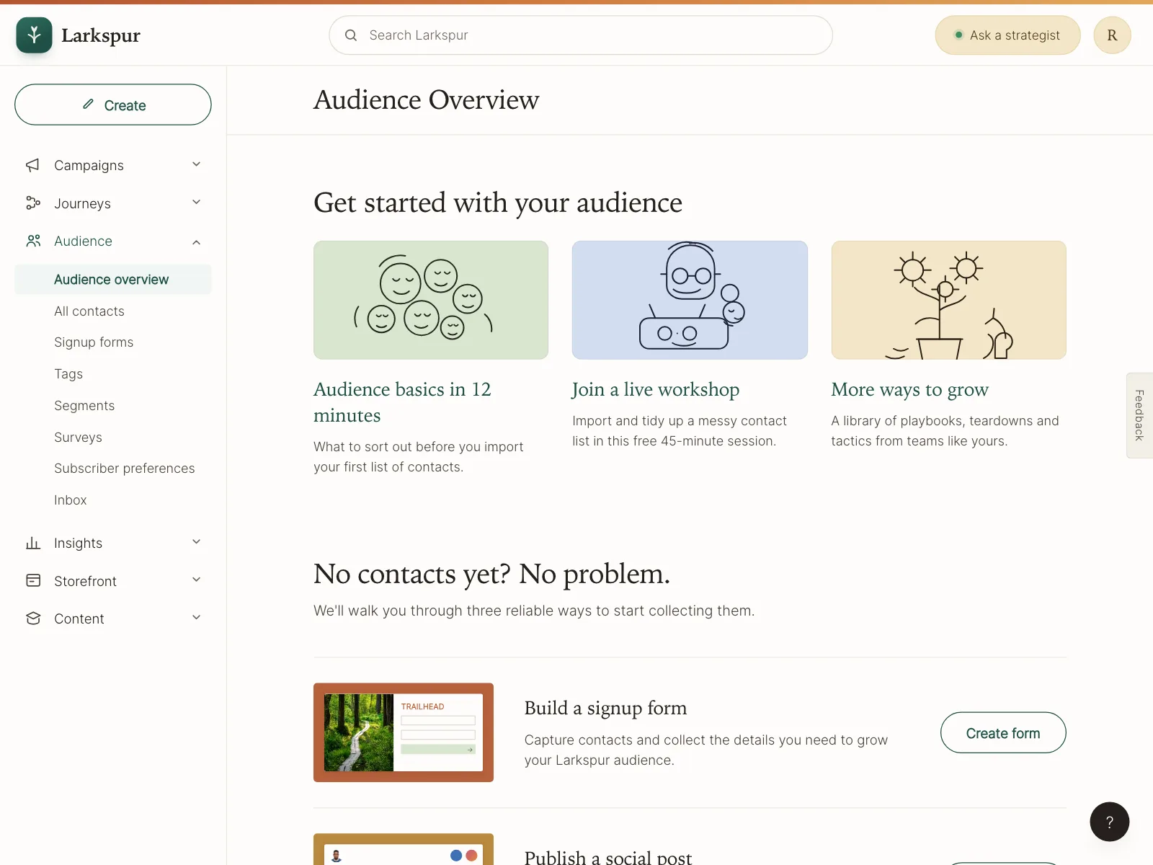The image size is (1153, 865).
Task: Click the Larkspur logo icon
Action: pyautogui.click(x=34, y=35)
